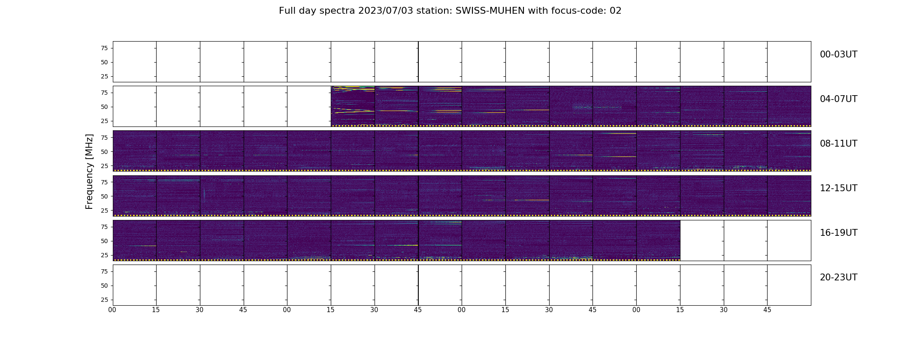Click the 'Frequency [MHz]' axis label
The width and height of the screenshot is (901, 343).
point(89,171)
